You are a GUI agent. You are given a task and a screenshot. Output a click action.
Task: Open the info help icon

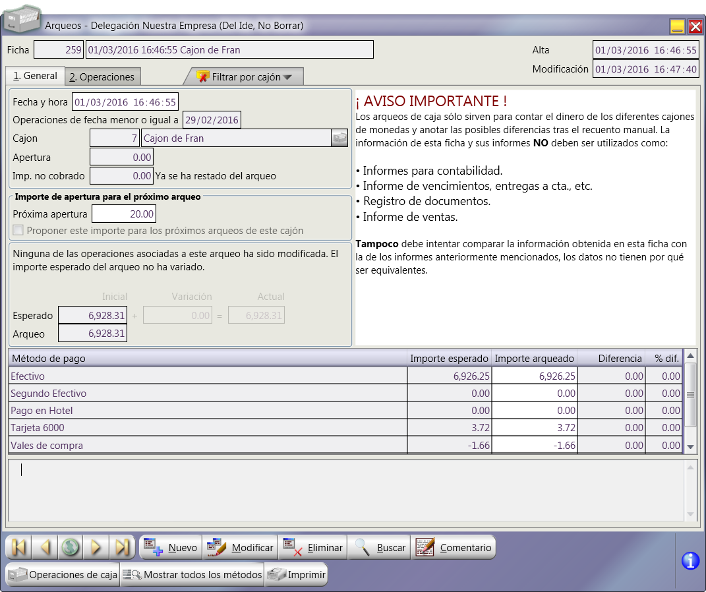[690, 561]
